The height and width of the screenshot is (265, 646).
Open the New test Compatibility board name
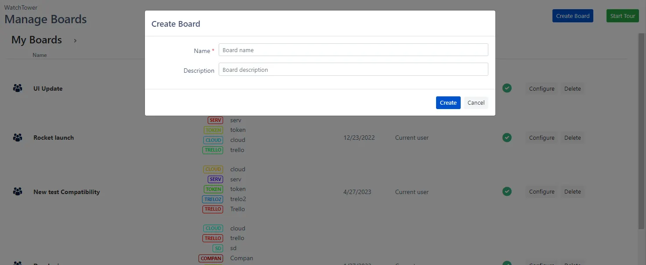pos(66,192)
